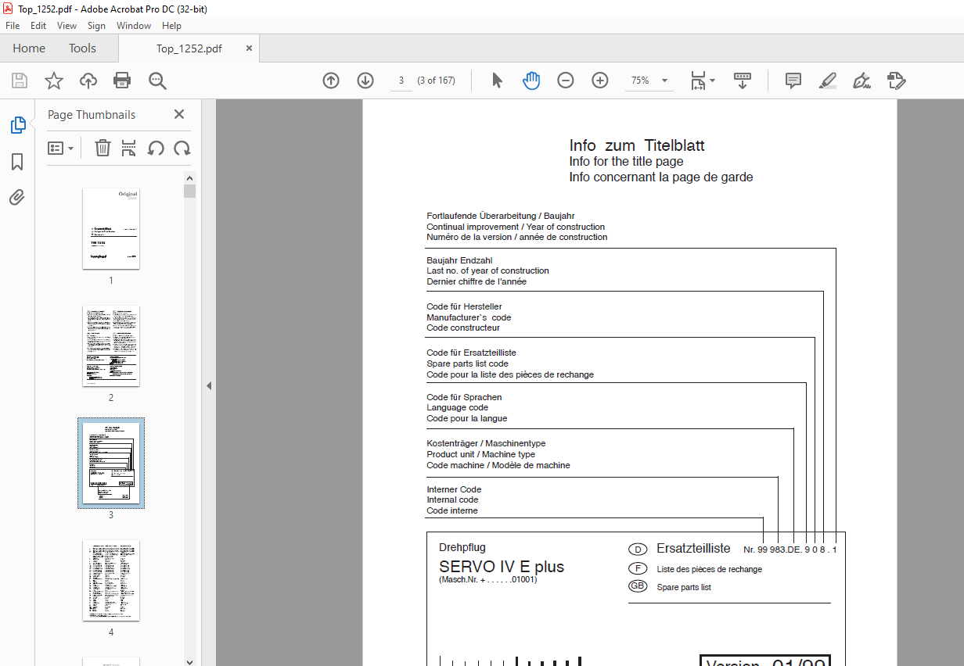
Task: Open the Edit PDF shortcut
Action: point(896,81)
